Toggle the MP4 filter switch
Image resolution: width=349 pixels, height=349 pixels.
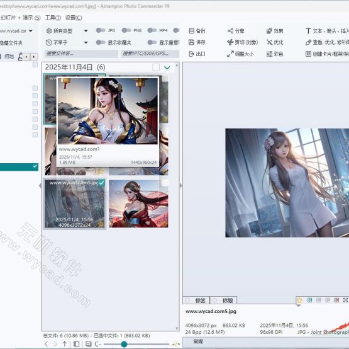click(152, 30)
